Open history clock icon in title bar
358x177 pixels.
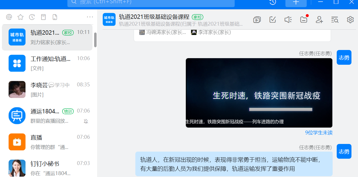tap(273, 2)
